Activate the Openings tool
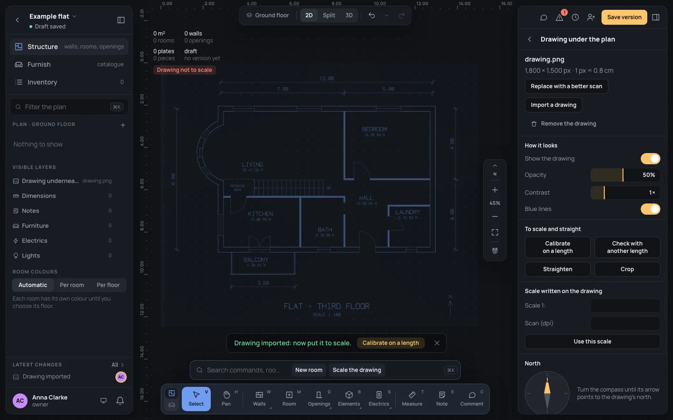Viewport: 673px width, 420px height. 319,399
